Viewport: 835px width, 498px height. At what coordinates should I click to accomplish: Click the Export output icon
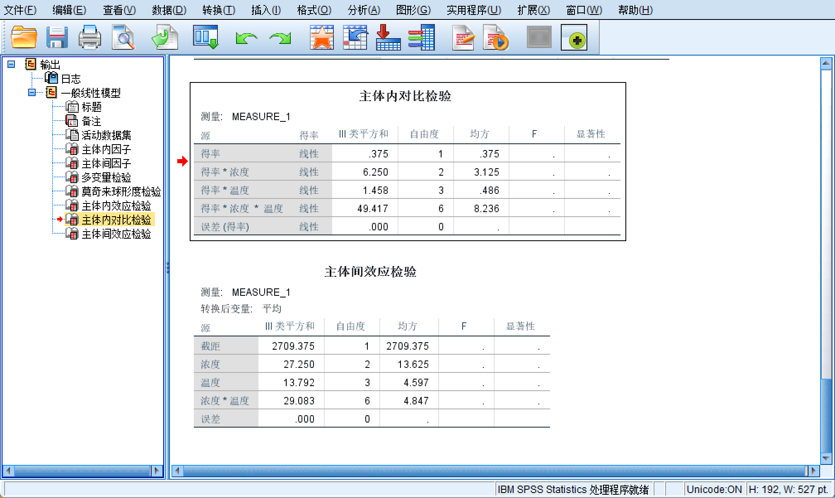click(164, 38)
